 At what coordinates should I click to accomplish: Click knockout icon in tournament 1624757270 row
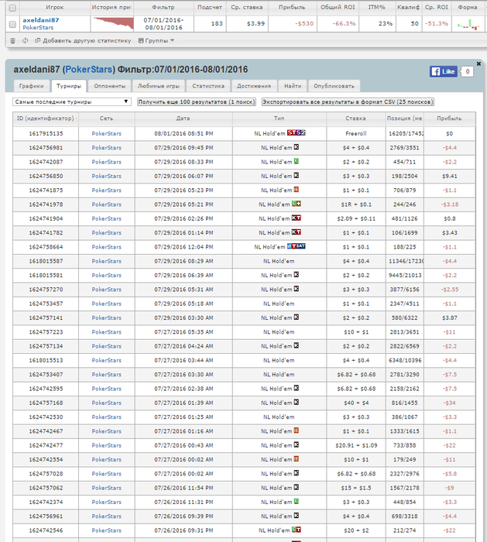(297, 289)
